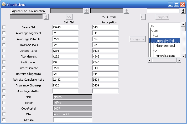Screen dimensions: 187x124
Task: Check the Avantage MiniBar checkbox
Action: (4, 91)
